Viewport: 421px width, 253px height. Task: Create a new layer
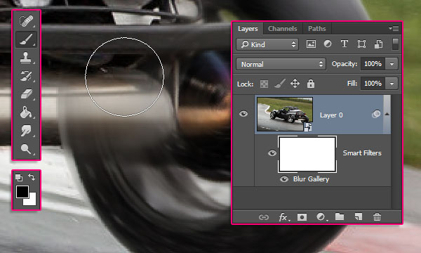[358, 216]
